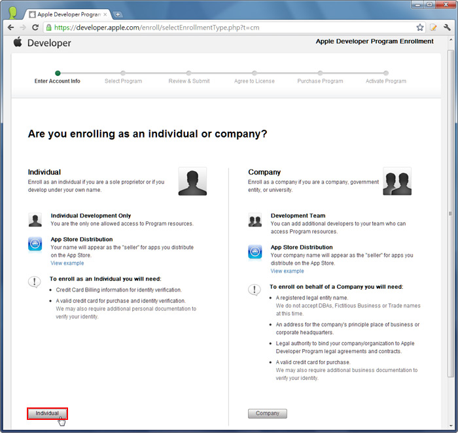This screenshot has width=458, height=433.
Task: Click the Agree to License step label
Action: point(255,81)
